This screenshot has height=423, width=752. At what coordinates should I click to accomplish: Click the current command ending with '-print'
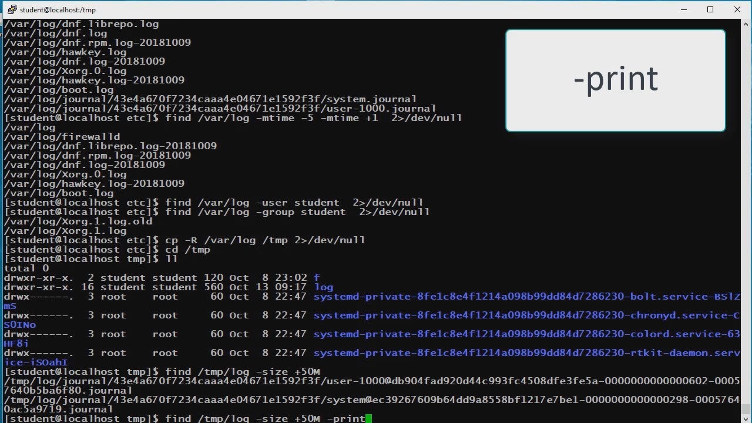[x=266, y=419]
